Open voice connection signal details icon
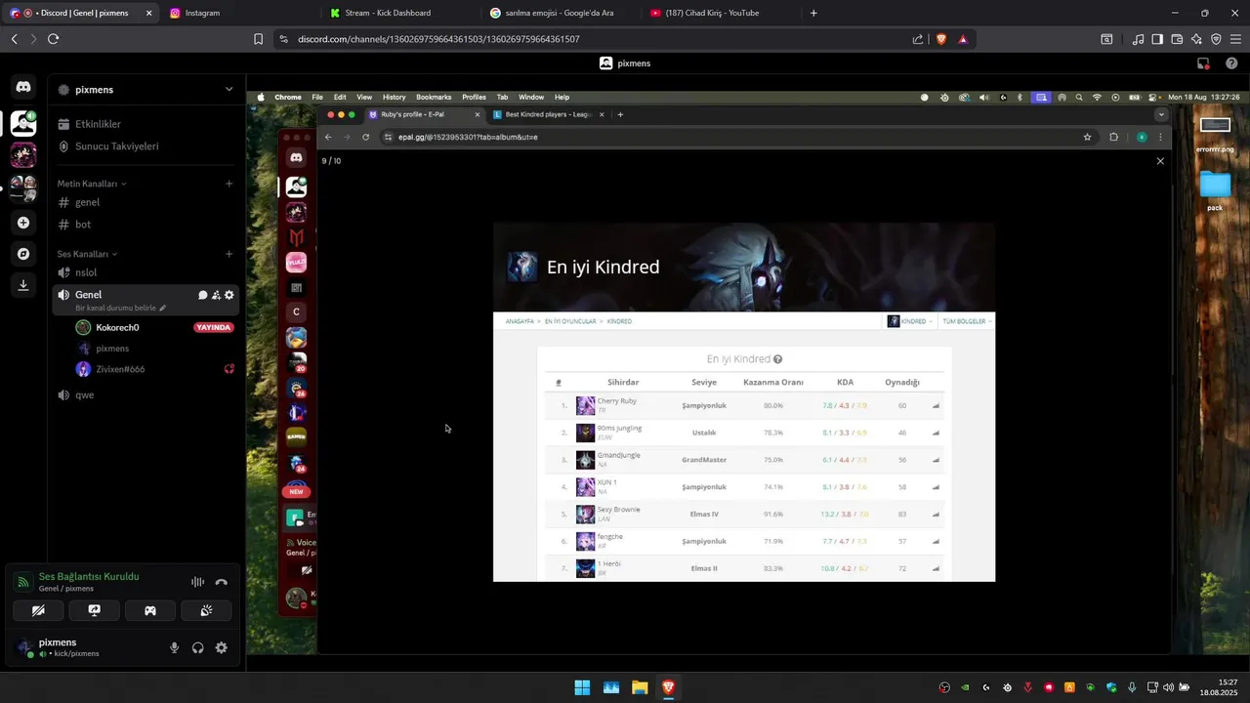The height and width of the screenshot is (703, 1250). (21, 582)
